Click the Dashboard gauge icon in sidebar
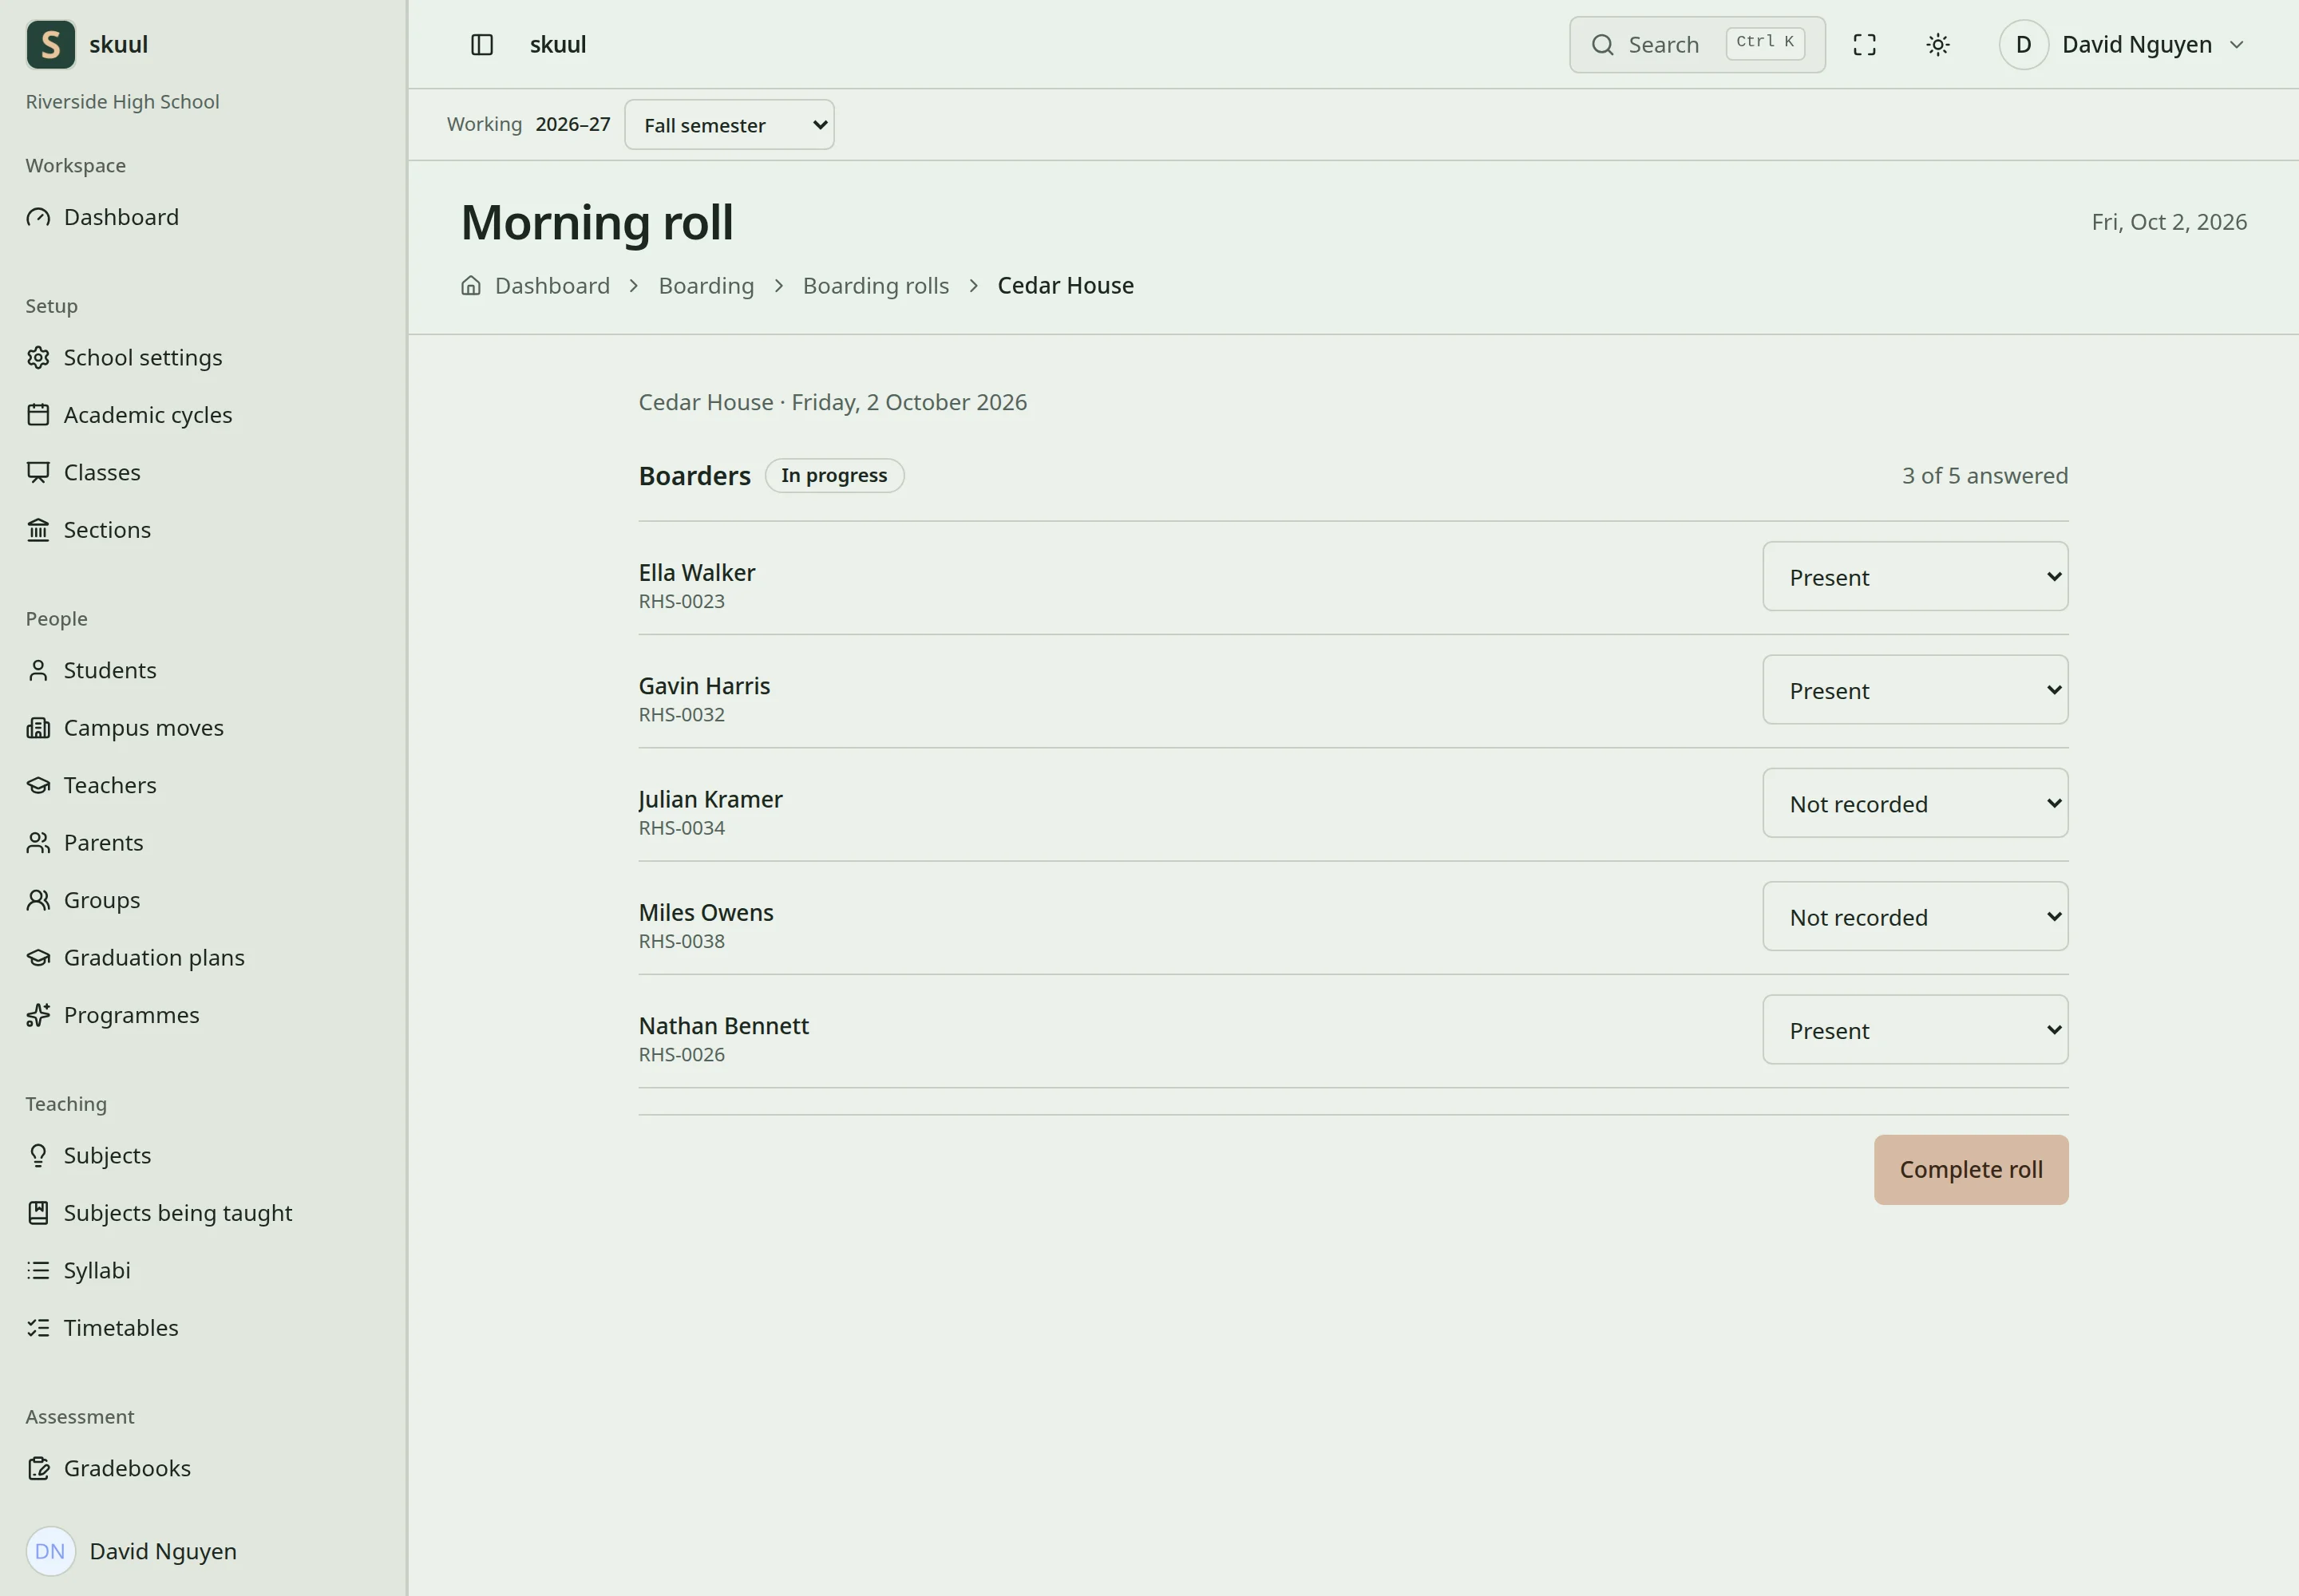The image size is (2299, 1596). (38, 217)
